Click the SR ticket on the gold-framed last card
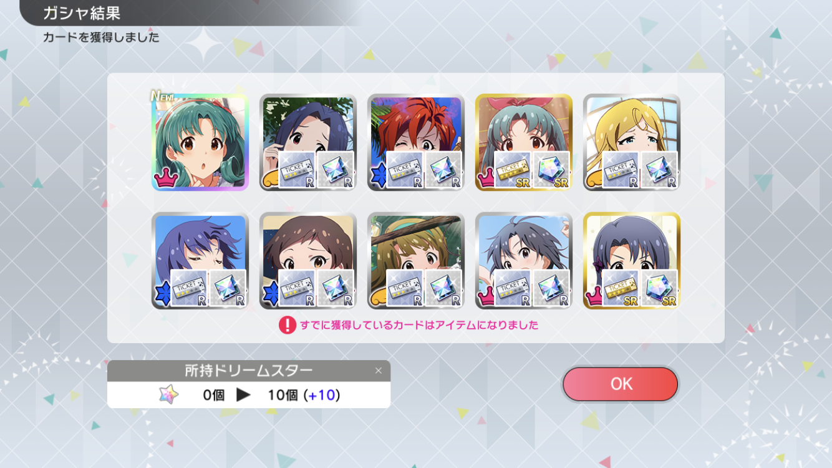The image size is (832, 468). pyautogui.click(x=620, y=288)
